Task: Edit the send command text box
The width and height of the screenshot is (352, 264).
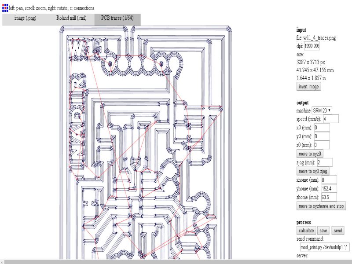Action: pyautogui.click(x=325, y=247)
